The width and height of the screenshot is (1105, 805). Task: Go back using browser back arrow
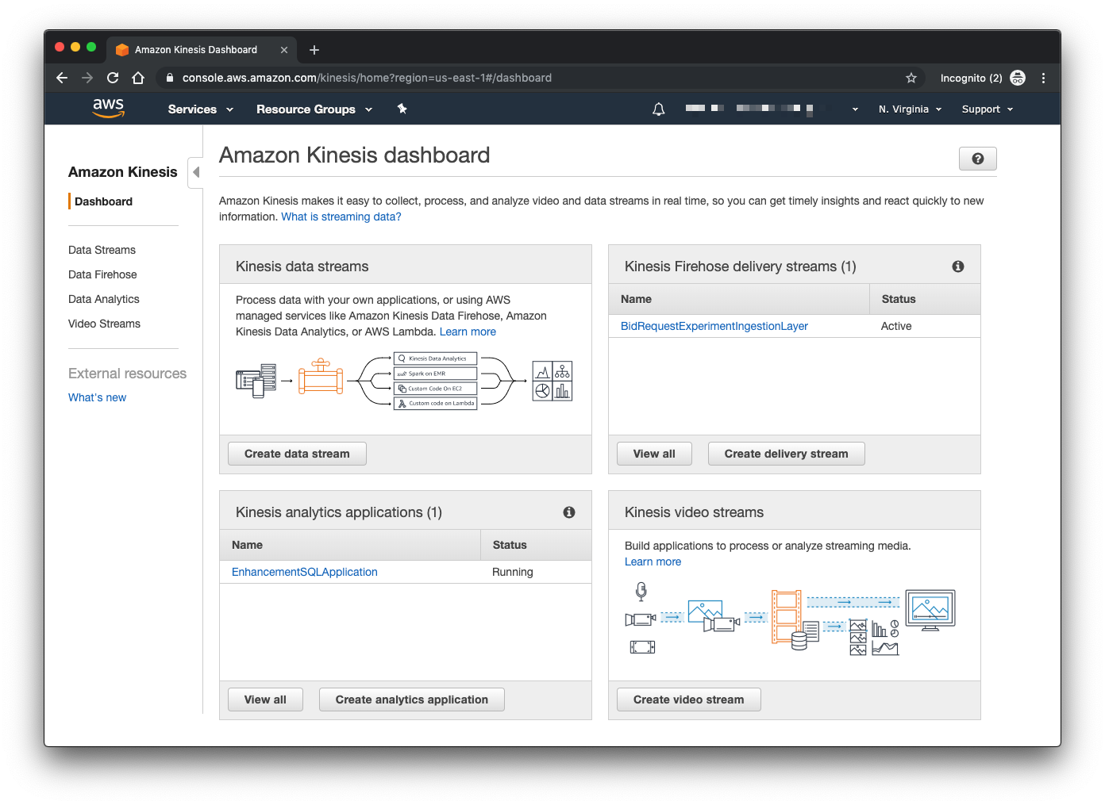62,78
